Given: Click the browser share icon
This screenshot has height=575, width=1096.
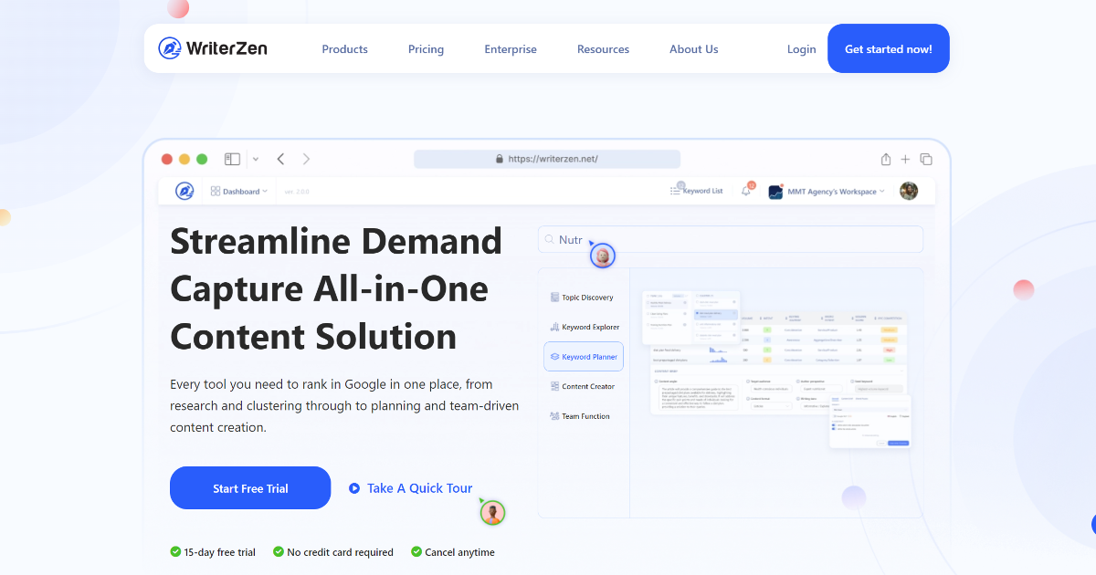Looking at the screenshot, I should coord(885,159).
